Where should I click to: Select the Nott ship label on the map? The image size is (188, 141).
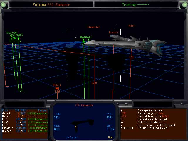click(132, 26)
